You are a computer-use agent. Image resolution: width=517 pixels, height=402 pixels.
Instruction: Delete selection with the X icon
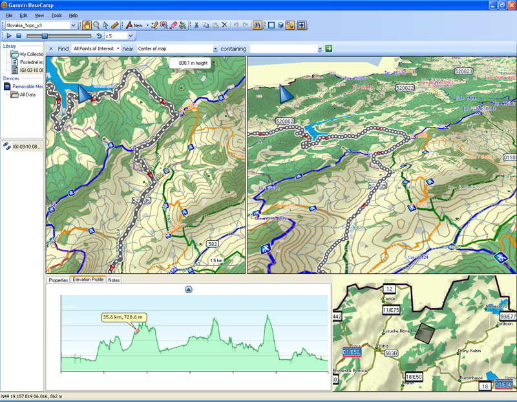[224, 25]
